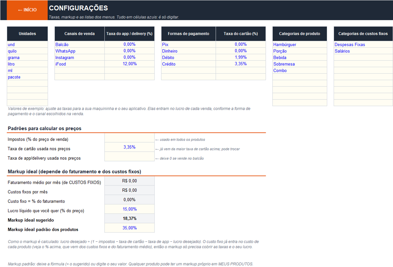Select the 'pacote' unit cell

(x=27, y=77)
